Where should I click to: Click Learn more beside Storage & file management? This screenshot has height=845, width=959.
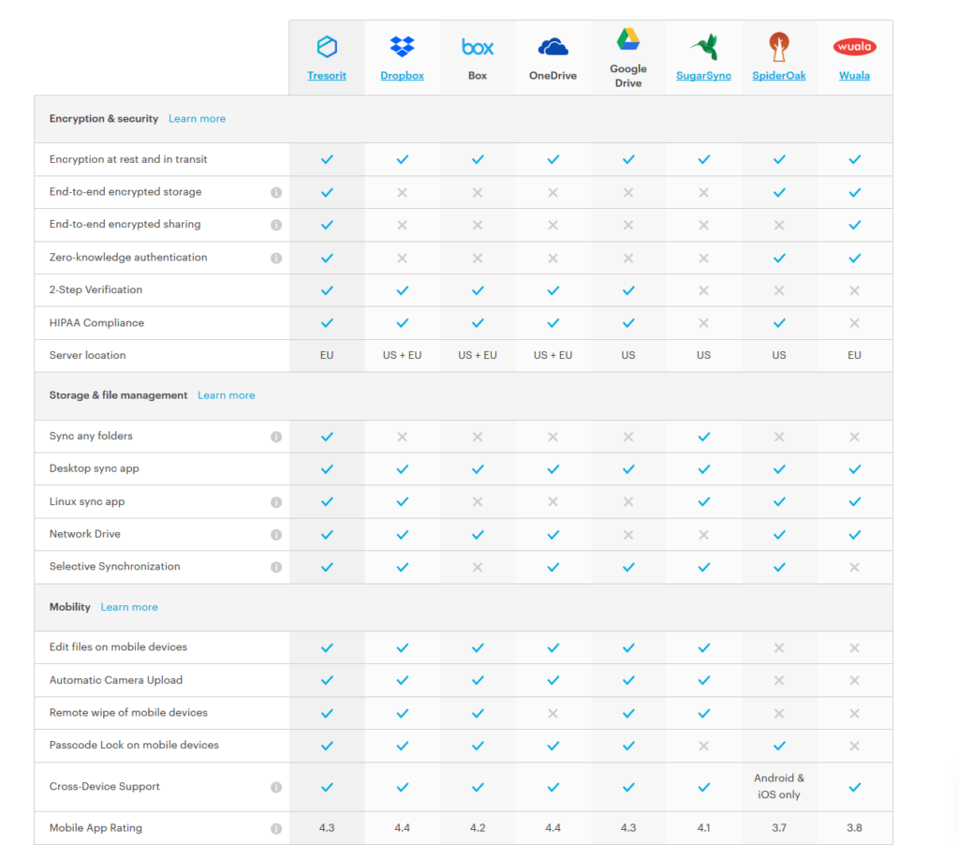click(x=226, y=395)
